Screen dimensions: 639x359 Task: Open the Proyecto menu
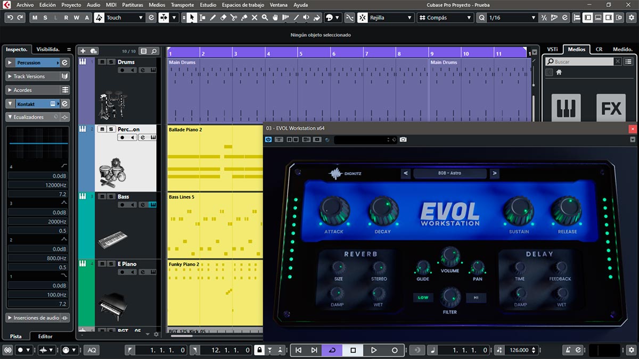(x=71, y=5)
